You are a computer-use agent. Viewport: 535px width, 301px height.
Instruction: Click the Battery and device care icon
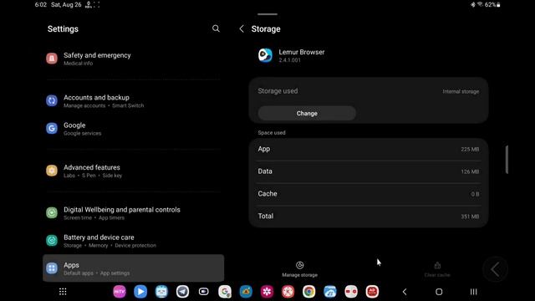click(52, 240)
